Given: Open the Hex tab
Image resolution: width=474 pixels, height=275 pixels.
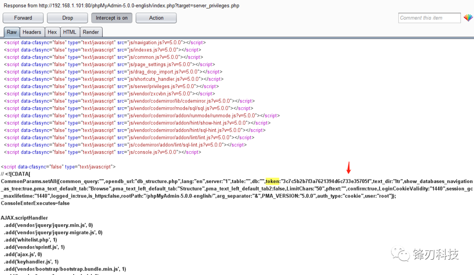Looking at the screenshot, I should point(52,32).
